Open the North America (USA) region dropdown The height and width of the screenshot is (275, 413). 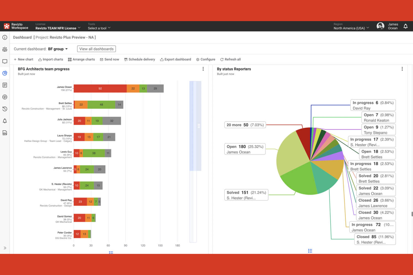click(351, 28)
